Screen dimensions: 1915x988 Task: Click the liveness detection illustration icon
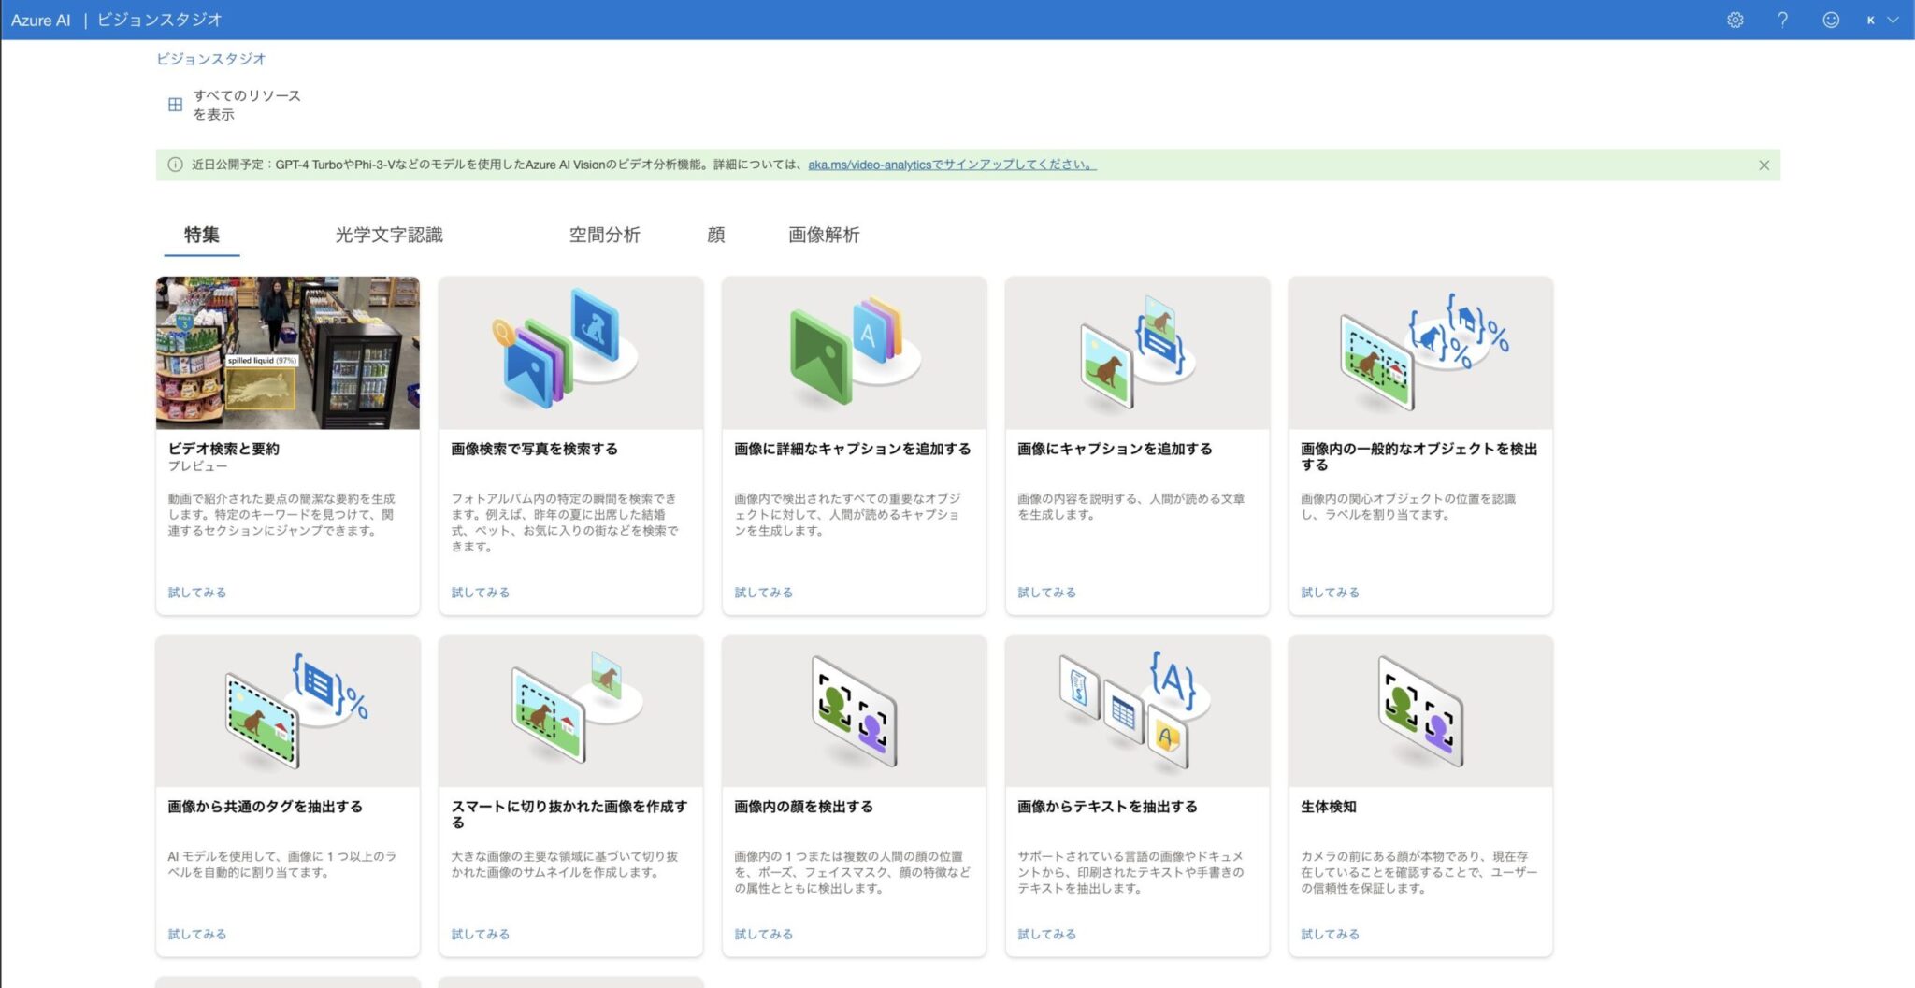point(1420,711)
